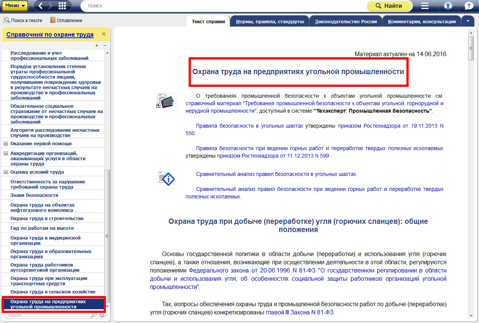
Task: Open the user profile icon
Action: click(448, 6)
